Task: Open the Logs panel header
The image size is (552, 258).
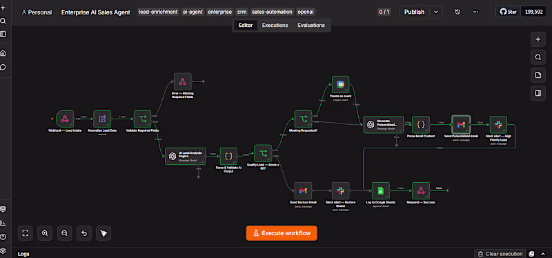Action: (x=23, y=254)
